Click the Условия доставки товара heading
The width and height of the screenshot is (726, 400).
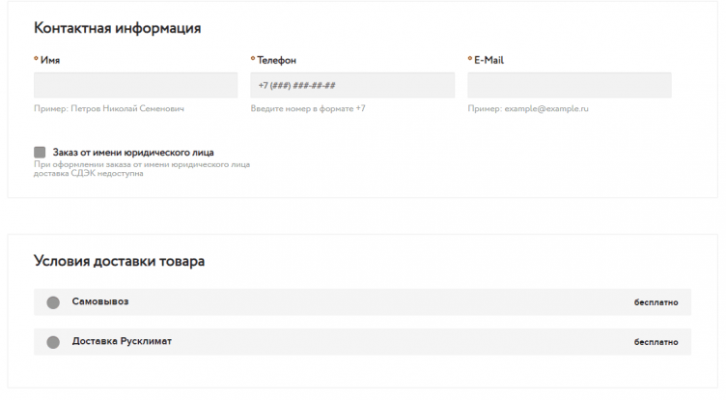[119, 261]
